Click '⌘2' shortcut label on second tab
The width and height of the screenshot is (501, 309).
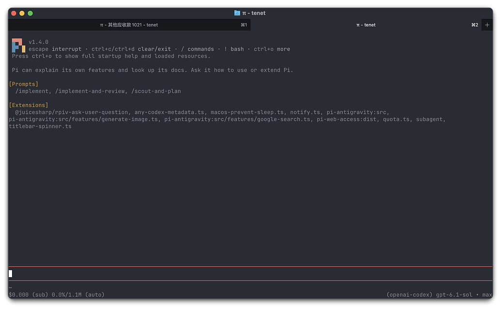pyautogui.click(x=475, y=25)
